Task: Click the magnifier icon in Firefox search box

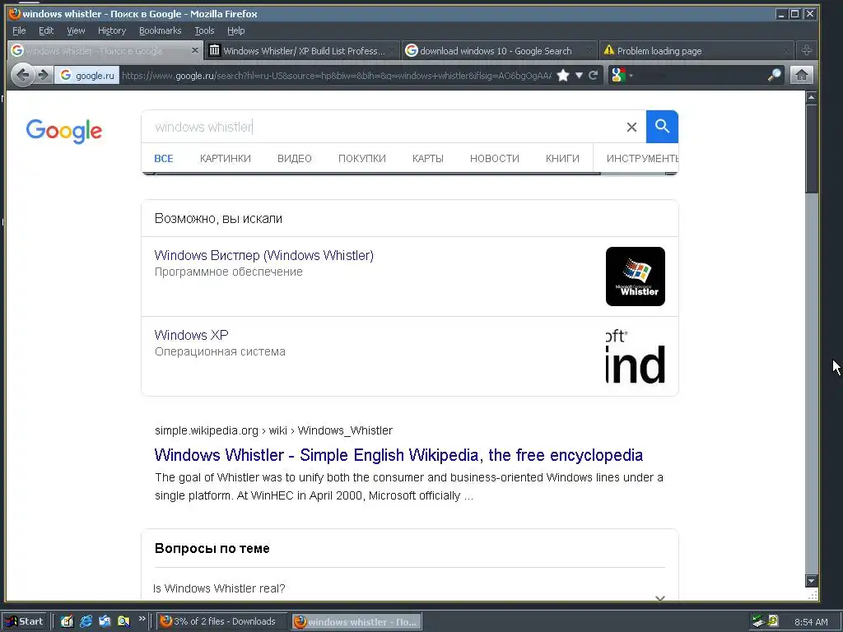Action: [x=774, y=75]
